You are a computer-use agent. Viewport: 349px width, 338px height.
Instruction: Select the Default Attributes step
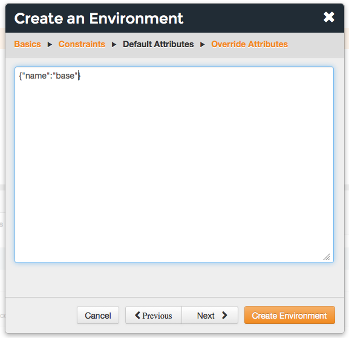[158, 44]
